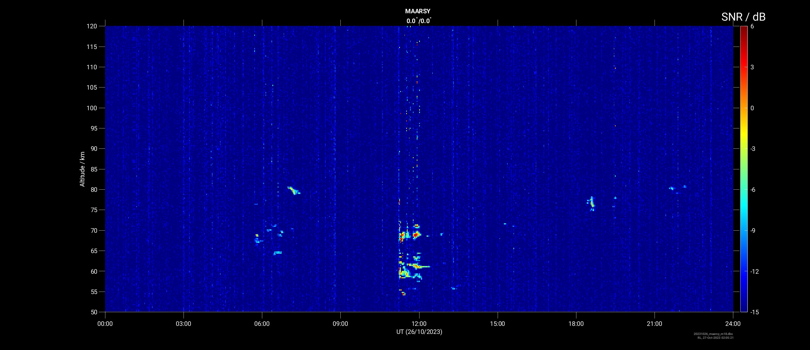This screenshot has height=350, width=810.
Task: Click the colorbar 6 dB label
Action: click(752, 26)
